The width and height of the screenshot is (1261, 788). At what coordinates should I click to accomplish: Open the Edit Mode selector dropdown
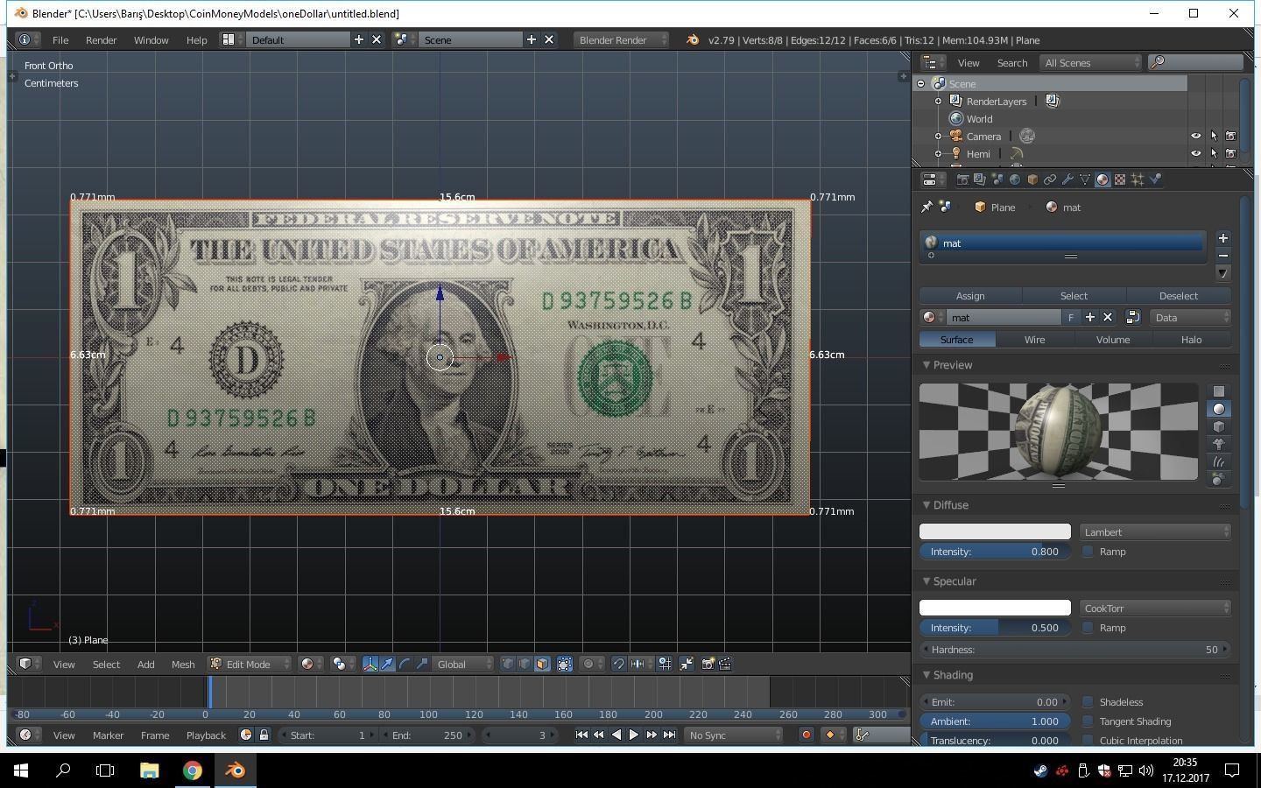250,665
